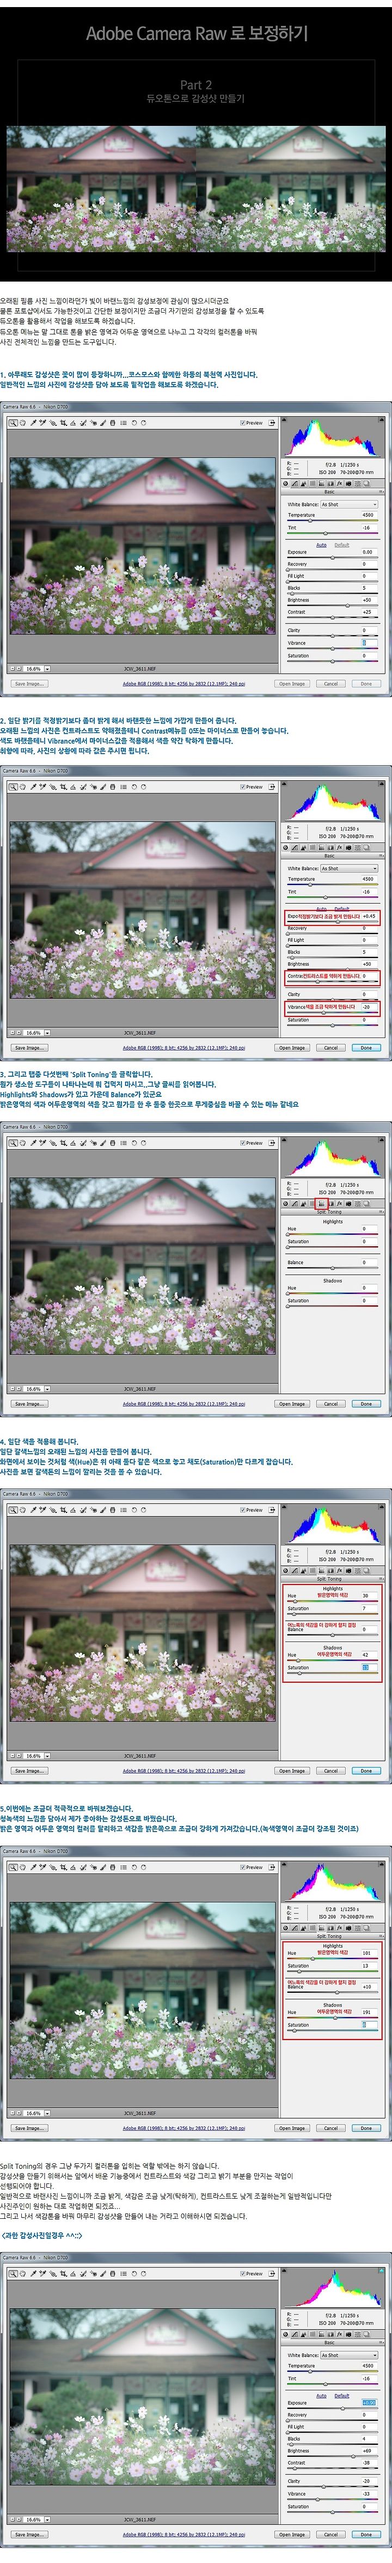Open Tone Curve panel icon in step 1 window
The width and height of the screenshot is (392, 2563).
pyautogui.click(x=295, y=483)
